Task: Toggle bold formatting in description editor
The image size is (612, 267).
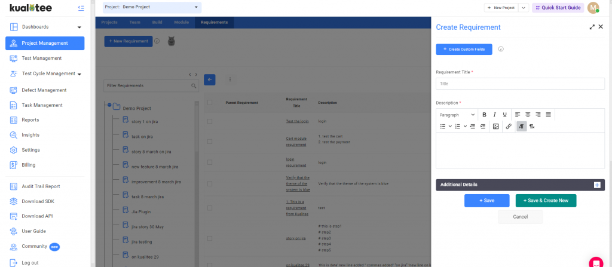Action: tap(485, 115)
